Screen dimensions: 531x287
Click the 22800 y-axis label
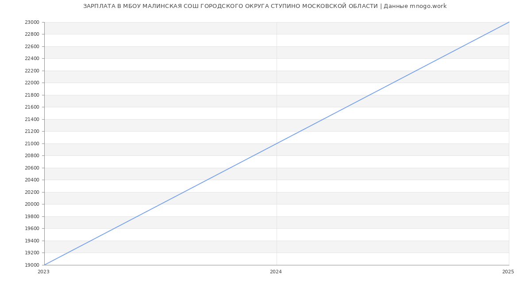pos(32,34)
